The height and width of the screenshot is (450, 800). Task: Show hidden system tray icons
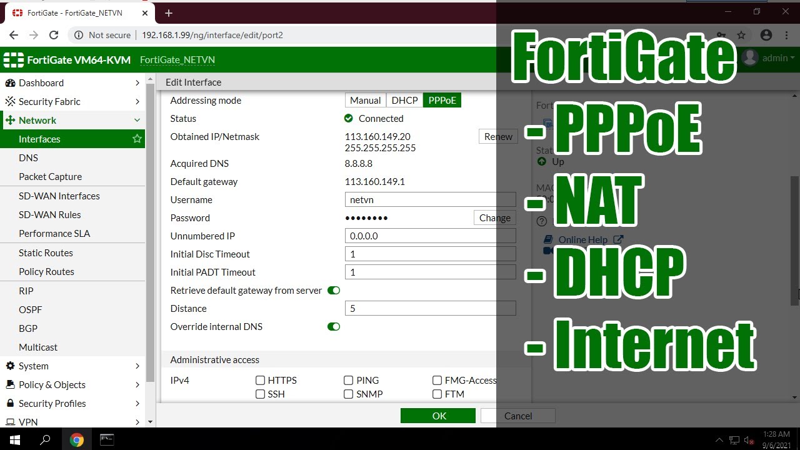coord(719,440)
